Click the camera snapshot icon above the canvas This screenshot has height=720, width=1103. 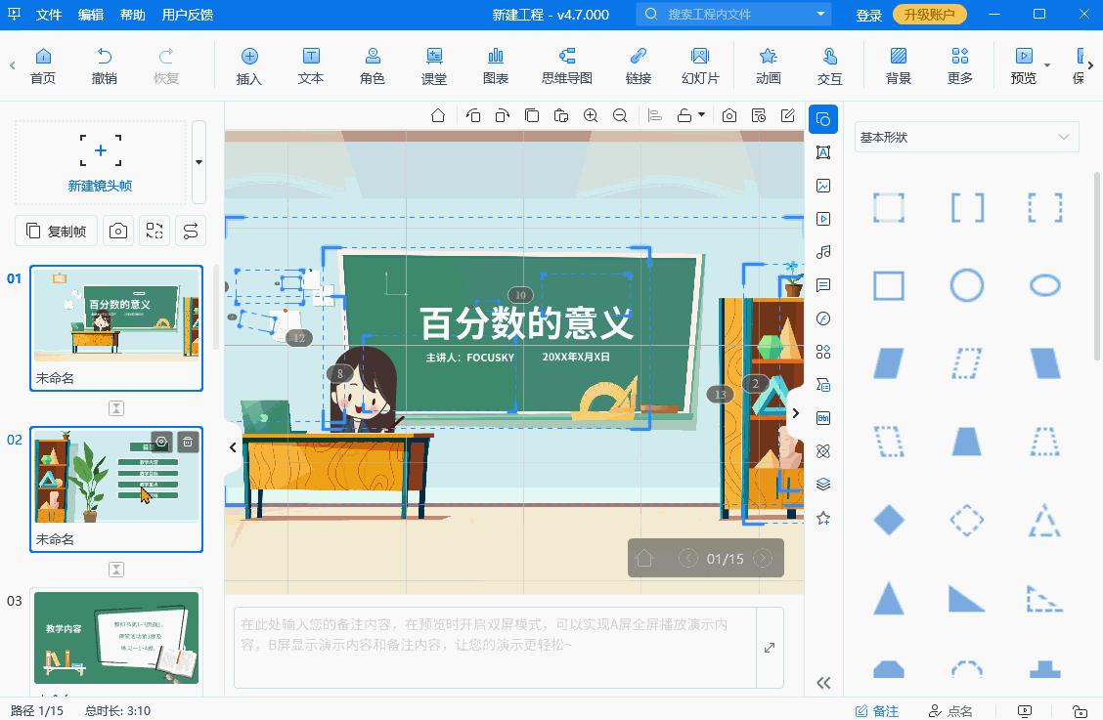(x=728, y=115)
